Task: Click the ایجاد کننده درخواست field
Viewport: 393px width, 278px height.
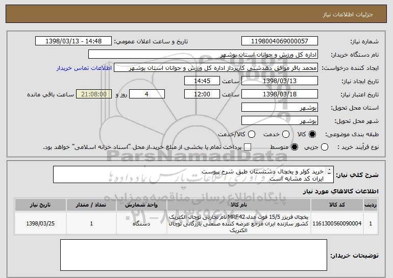Action: point(216,68)
